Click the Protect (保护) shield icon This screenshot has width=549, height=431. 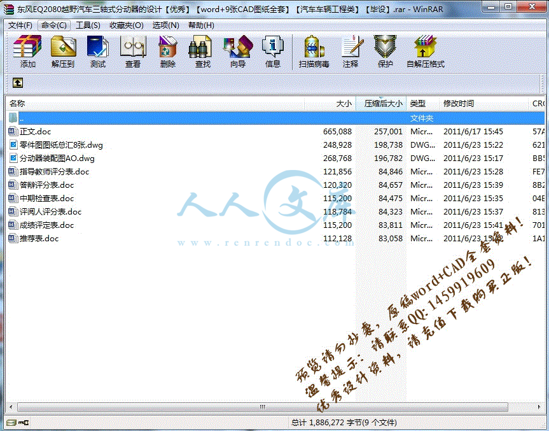(385, 46)
